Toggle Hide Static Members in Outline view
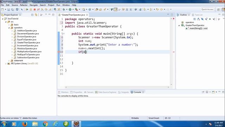Viewport: 225px width, 127px height. click(x=206, y=19)
